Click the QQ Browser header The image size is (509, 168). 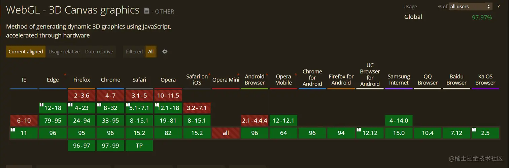[x=428, y=80]
